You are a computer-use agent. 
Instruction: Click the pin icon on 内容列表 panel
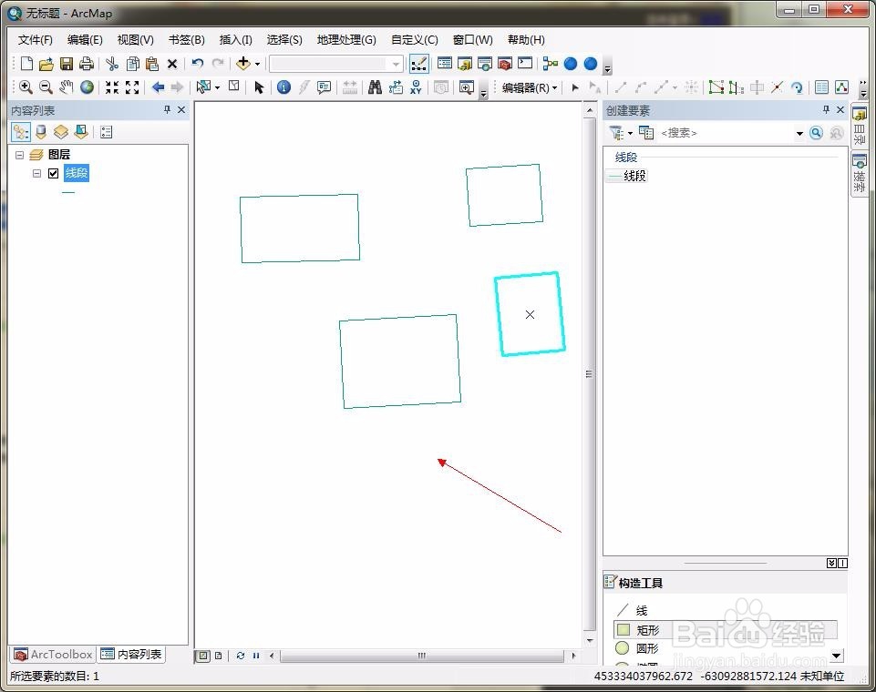tap(166, 109)
